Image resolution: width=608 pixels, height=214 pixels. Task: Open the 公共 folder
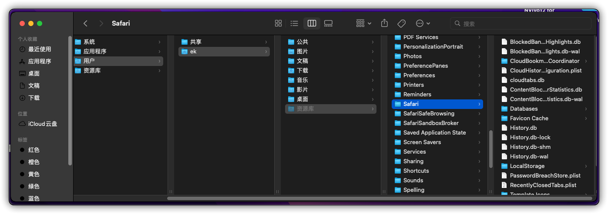tap(331, 42)
